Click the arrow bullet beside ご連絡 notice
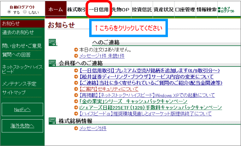The image size is (241, 146). pos(76,83)
